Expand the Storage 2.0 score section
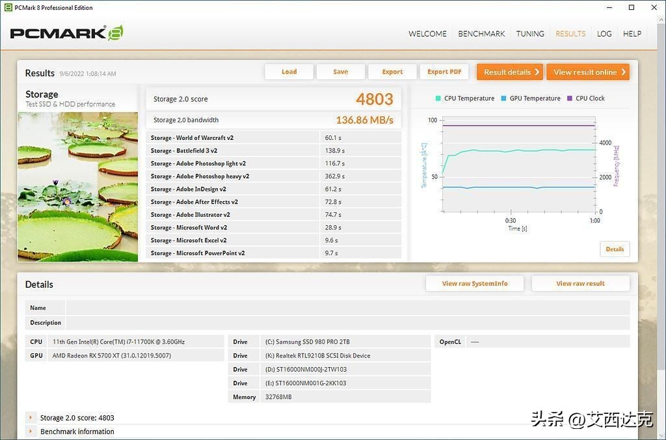Viewport: 666px width, 440px height. [31, 418]
